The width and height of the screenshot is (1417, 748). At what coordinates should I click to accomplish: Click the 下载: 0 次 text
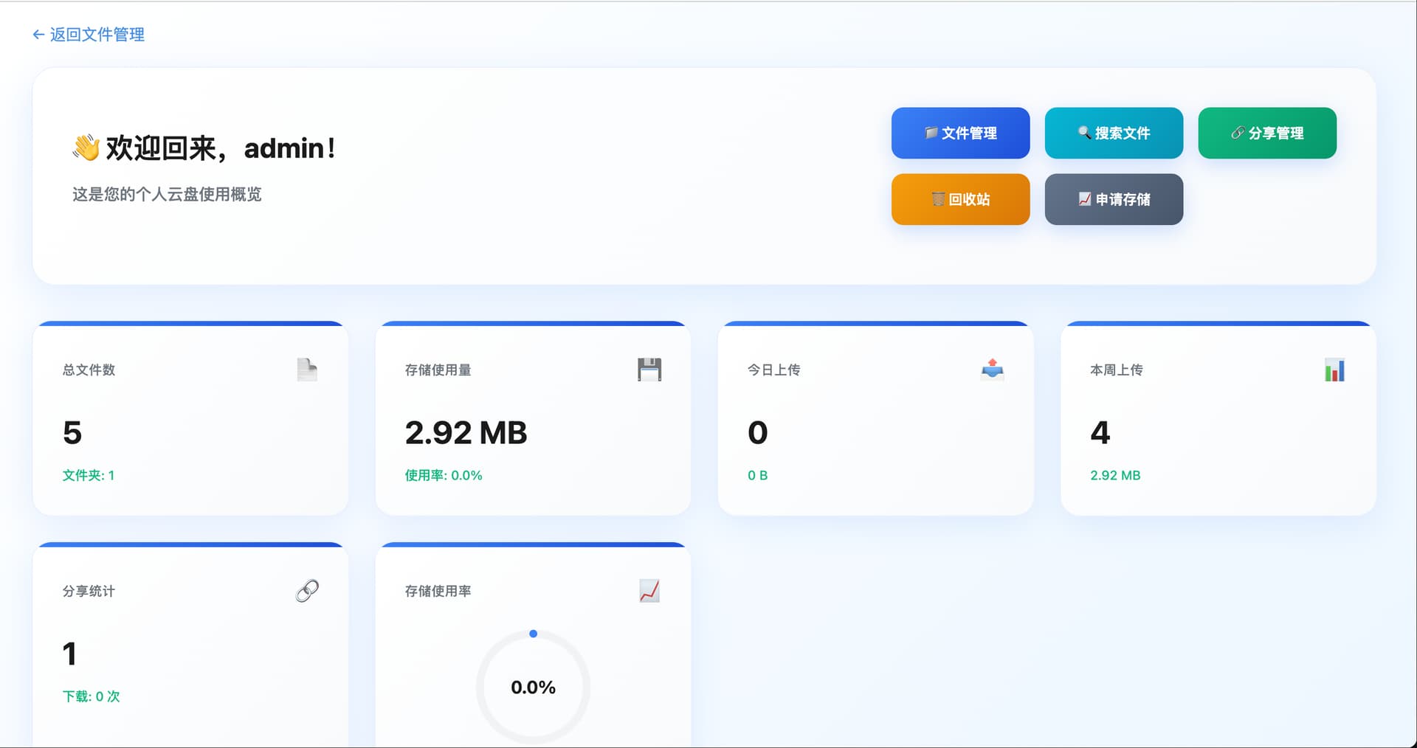pyautogui.click(x=91, y=696)
